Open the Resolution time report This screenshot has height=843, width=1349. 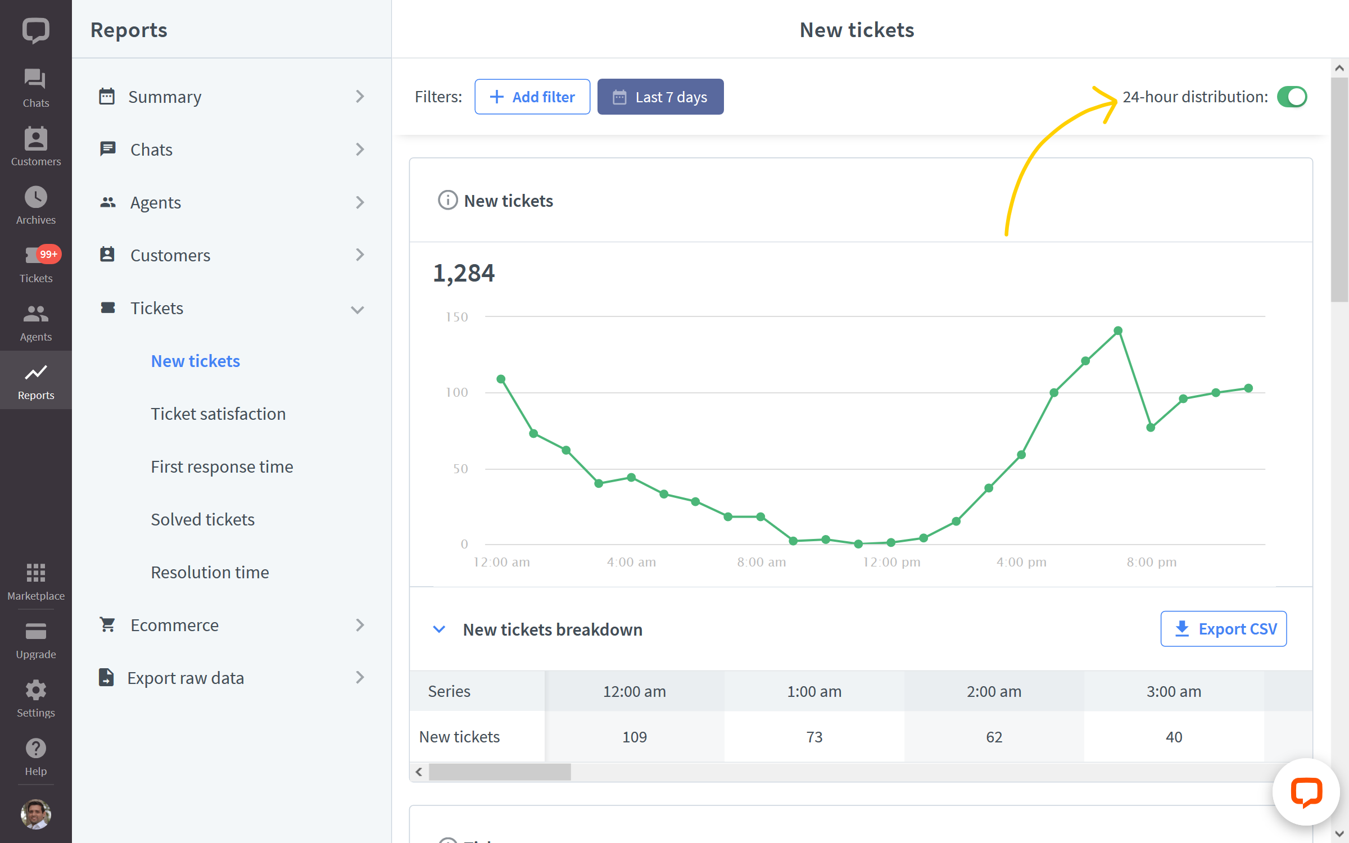(210, 572)
